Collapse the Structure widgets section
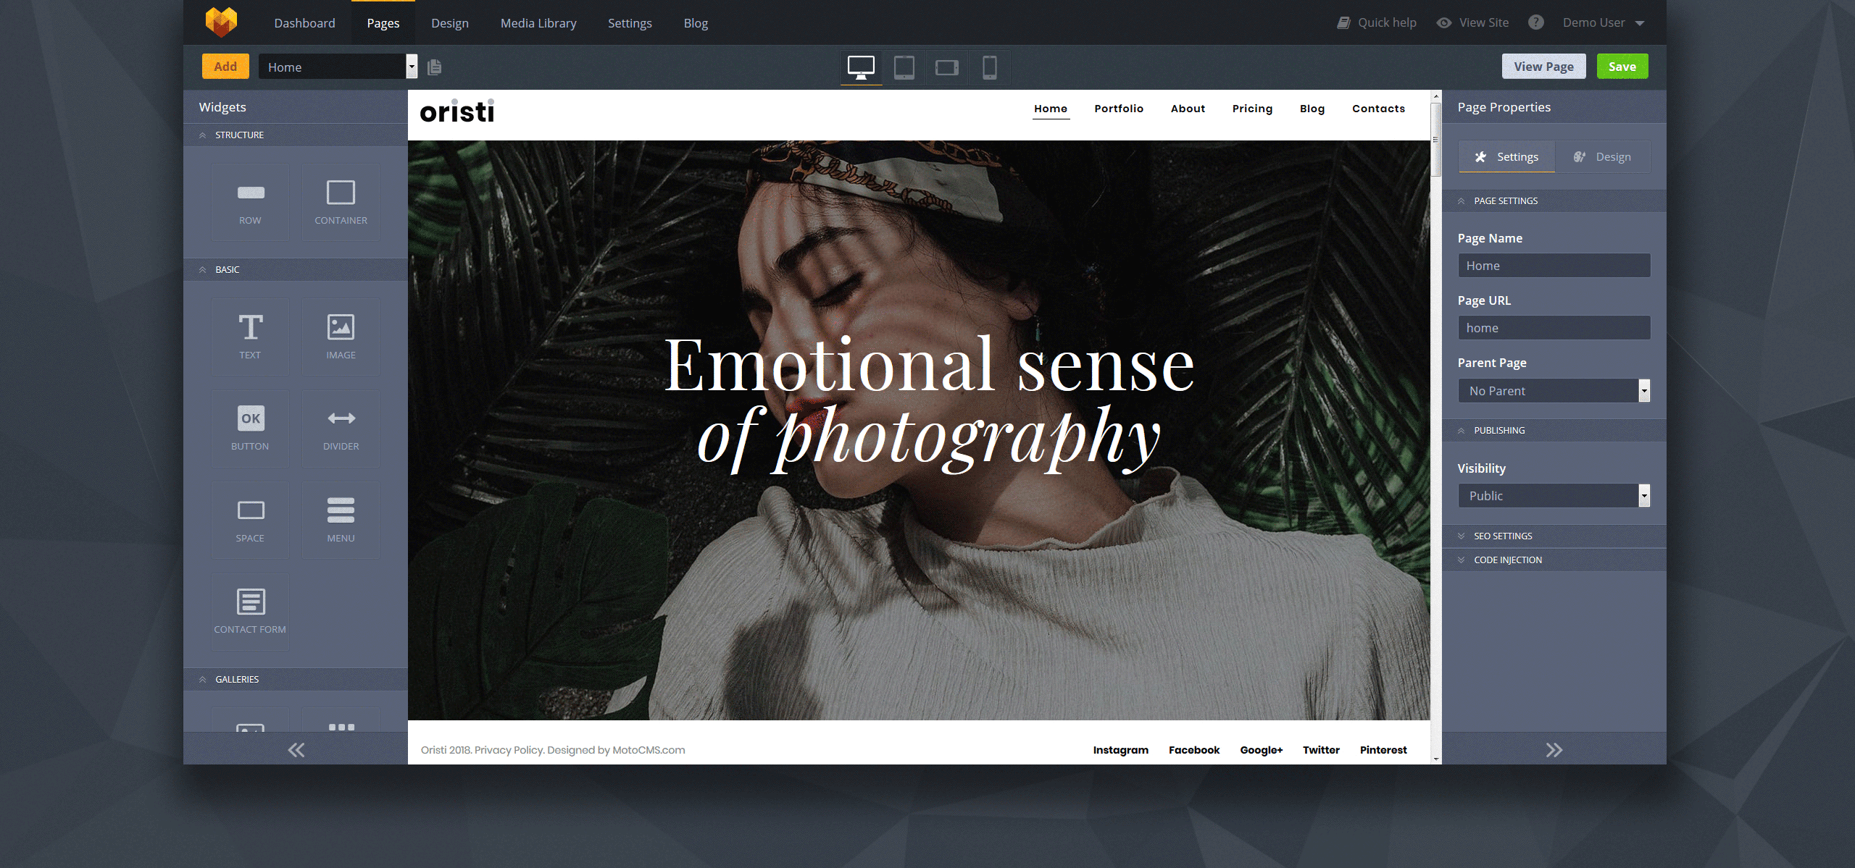1855x868 pixels. [296, 135]
